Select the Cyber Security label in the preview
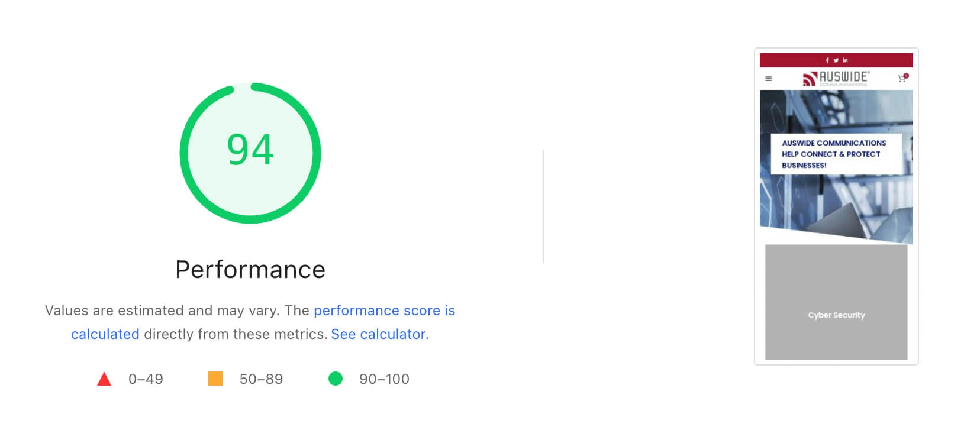Screen dimensions: 964x430 tap(836, 315)
